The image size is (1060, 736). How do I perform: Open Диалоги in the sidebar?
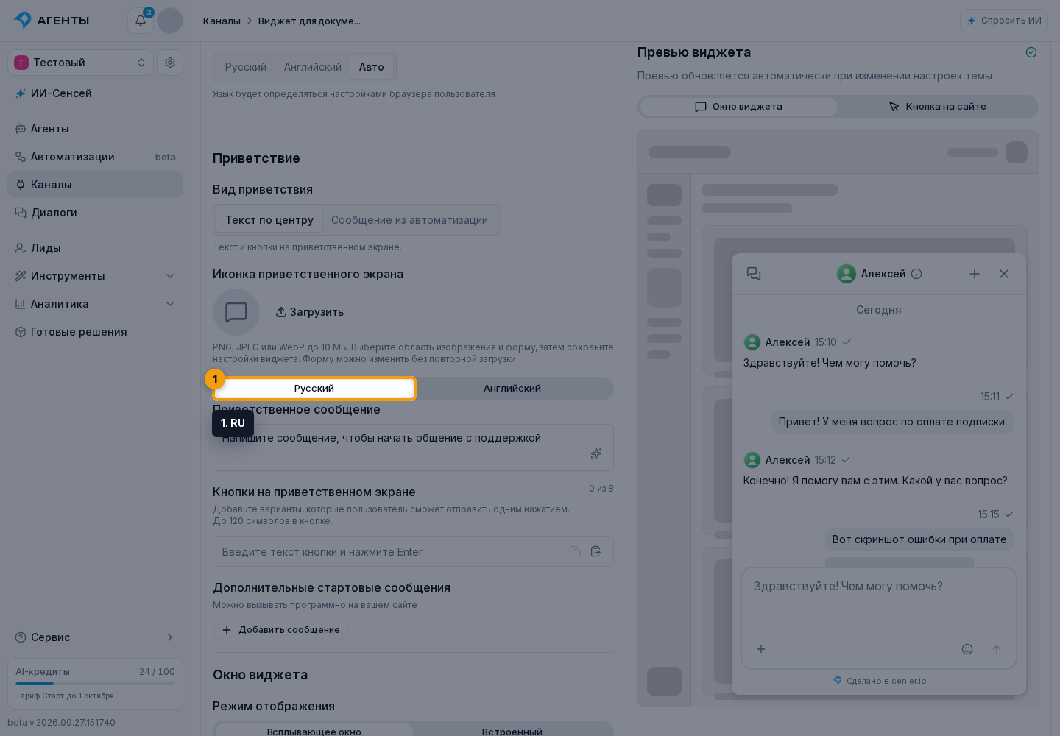[96, 213]
